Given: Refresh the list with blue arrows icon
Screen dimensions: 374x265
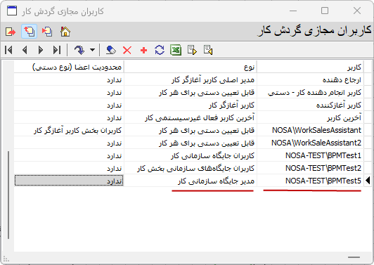Looking at the screenshot, I should click(160, 50).
